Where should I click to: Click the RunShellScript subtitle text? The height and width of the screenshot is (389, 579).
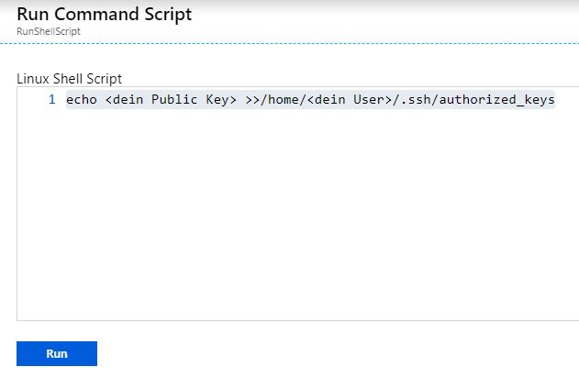coord(49,31)
